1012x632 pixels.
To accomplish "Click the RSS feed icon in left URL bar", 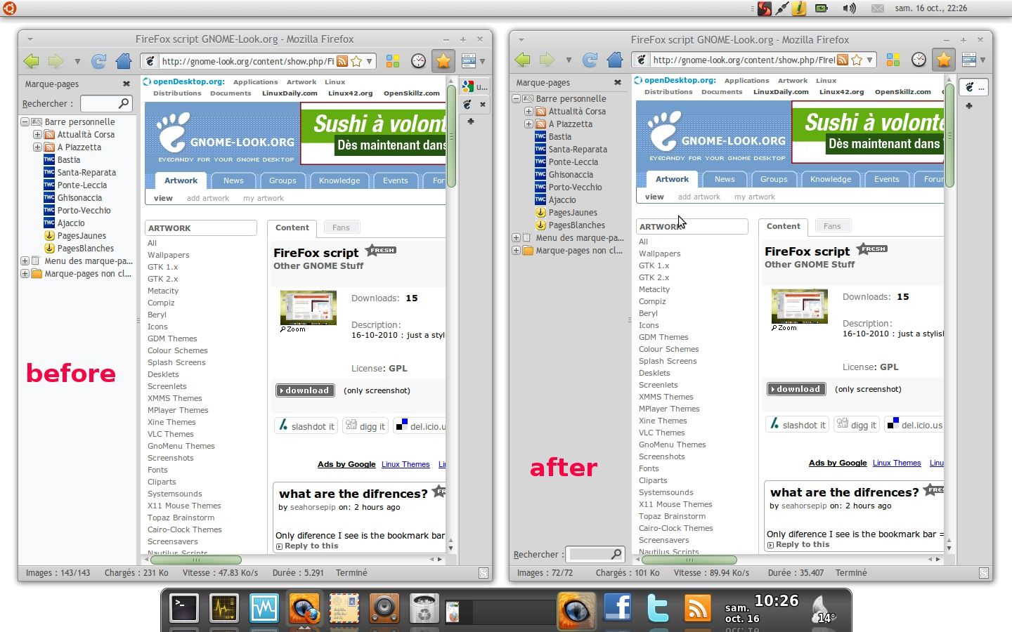I will (x=342, y=61).
